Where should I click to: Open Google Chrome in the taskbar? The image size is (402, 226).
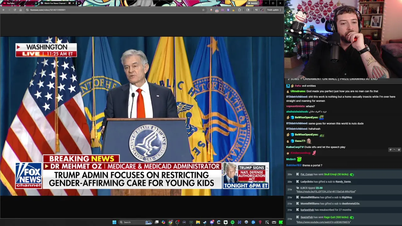tap(170, 222)
